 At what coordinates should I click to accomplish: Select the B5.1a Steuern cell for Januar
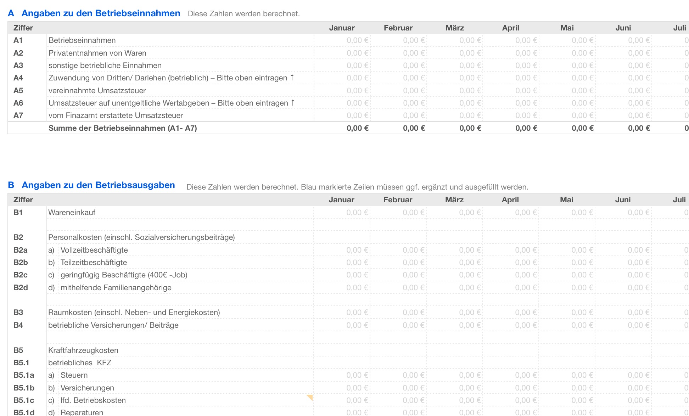pos(357,375)
